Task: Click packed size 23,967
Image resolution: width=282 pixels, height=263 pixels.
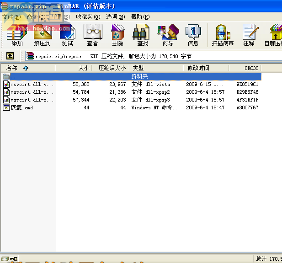Action: [117, 84]
